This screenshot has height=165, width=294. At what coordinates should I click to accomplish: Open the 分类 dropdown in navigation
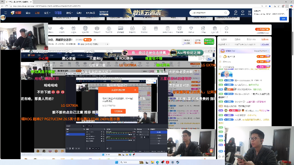pyautogui.click(x=47, y=13)
